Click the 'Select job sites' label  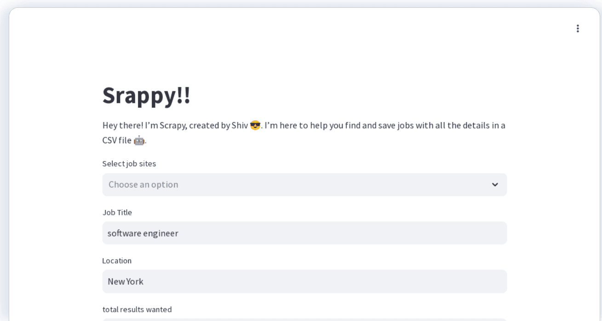(129, 163)
